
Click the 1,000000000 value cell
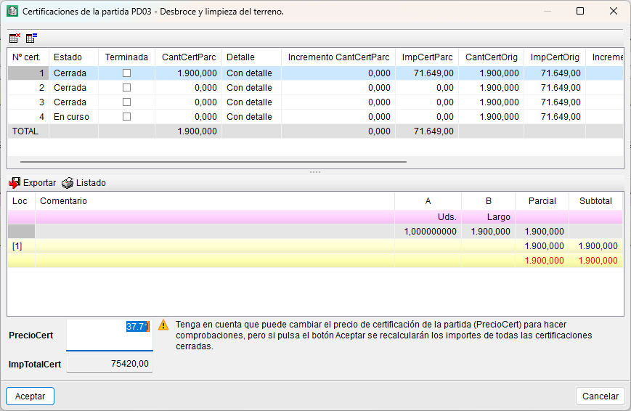point(428,232)
